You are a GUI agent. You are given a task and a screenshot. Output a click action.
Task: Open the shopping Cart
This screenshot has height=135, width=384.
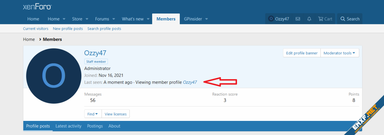tap(325, 19)
